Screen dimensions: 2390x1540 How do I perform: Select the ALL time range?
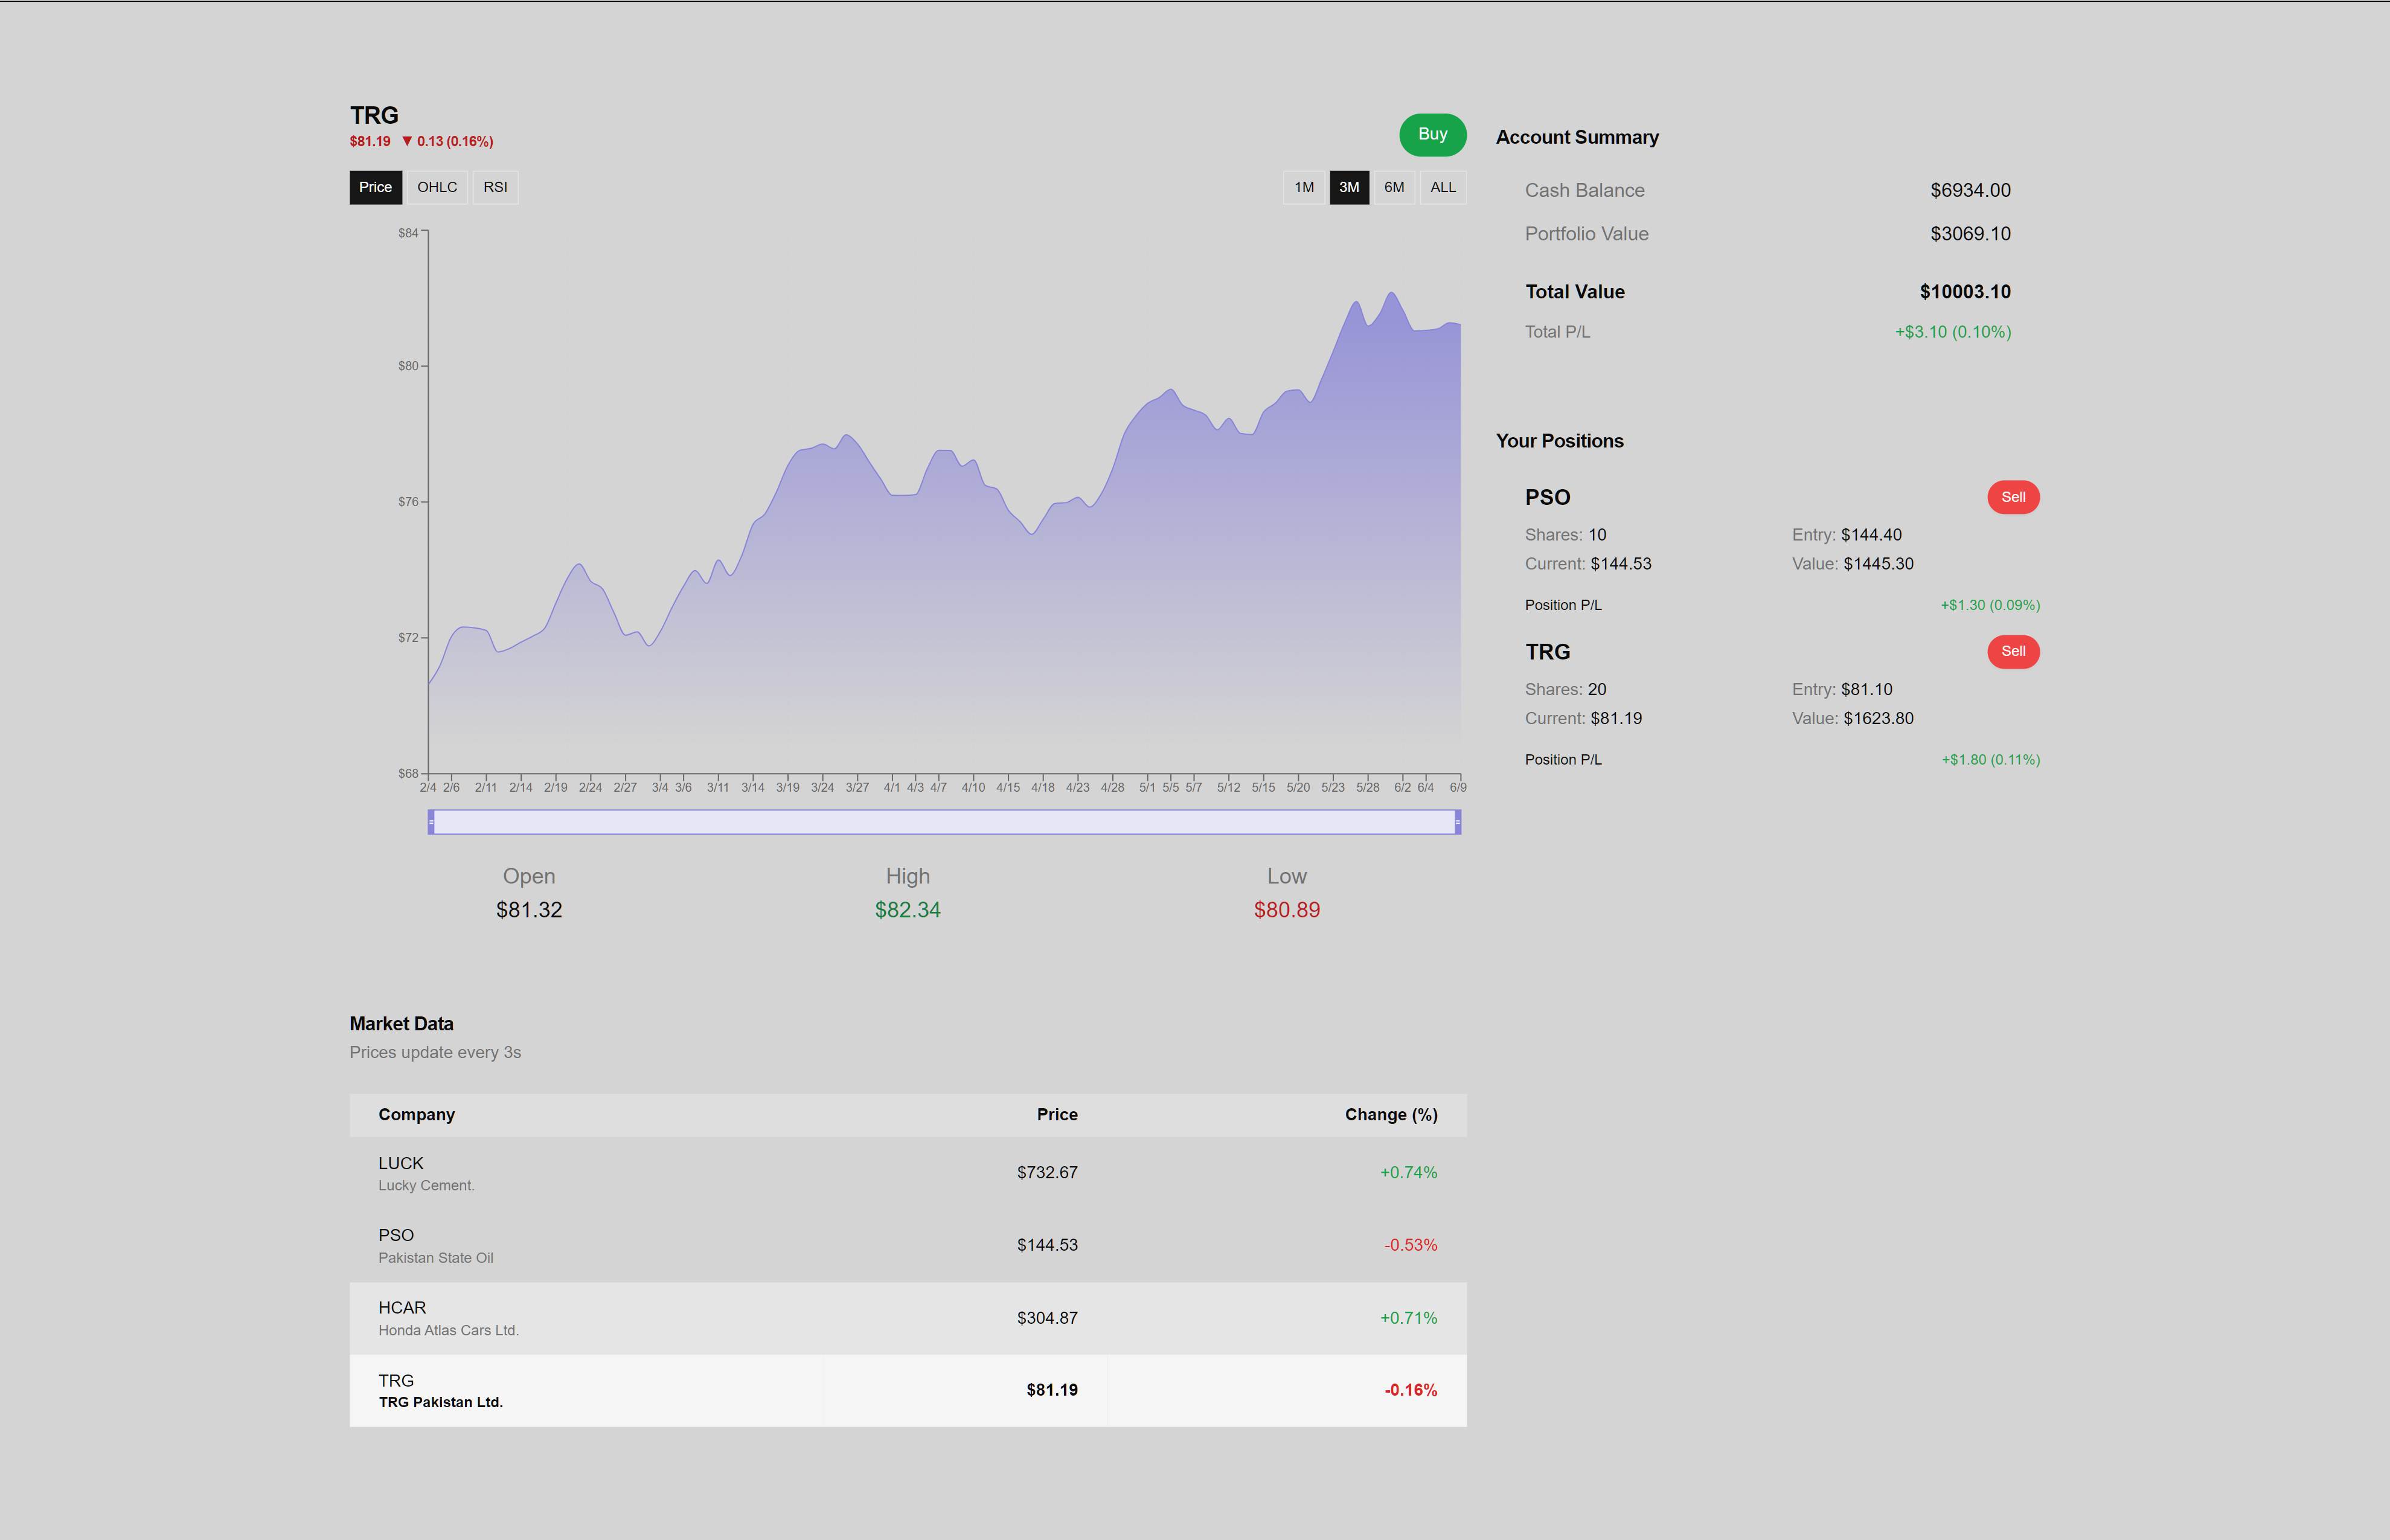tap(1443, 187)
